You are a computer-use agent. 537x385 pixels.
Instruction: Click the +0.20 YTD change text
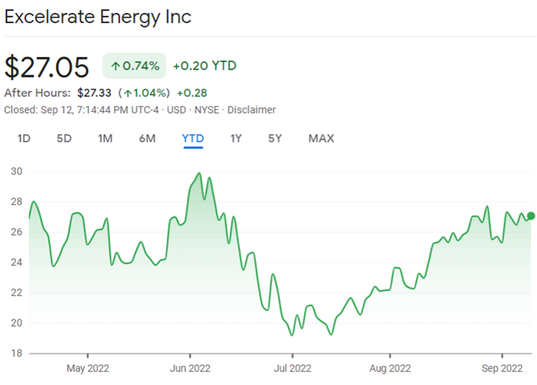click(204, 66)
